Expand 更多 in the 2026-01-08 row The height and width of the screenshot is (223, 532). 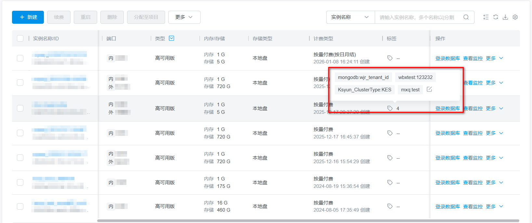click(494, 58)
